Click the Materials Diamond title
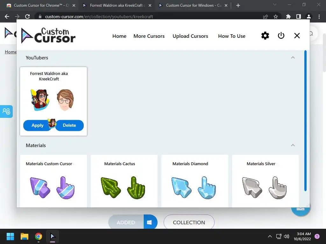The image size is (326, 244). (190, 164)
